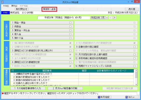Go to next month with > arrow

pos(114,18)
